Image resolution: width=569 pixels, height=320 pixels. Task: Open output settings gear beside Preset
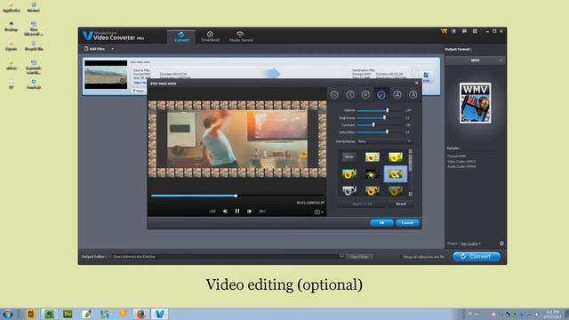(x=501, y=244)
